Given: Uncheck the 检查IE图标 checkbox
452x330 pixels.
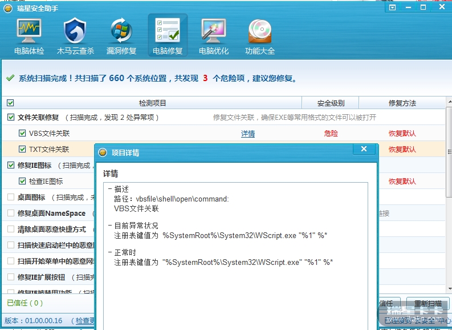Looking at the screenshot, I should [x=22, y=181].
